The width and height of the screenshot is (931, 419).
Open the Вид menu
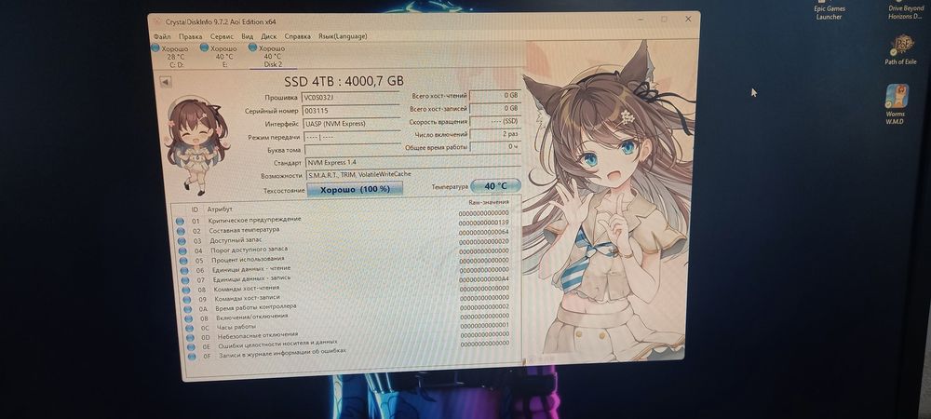[x=247, y=37]
